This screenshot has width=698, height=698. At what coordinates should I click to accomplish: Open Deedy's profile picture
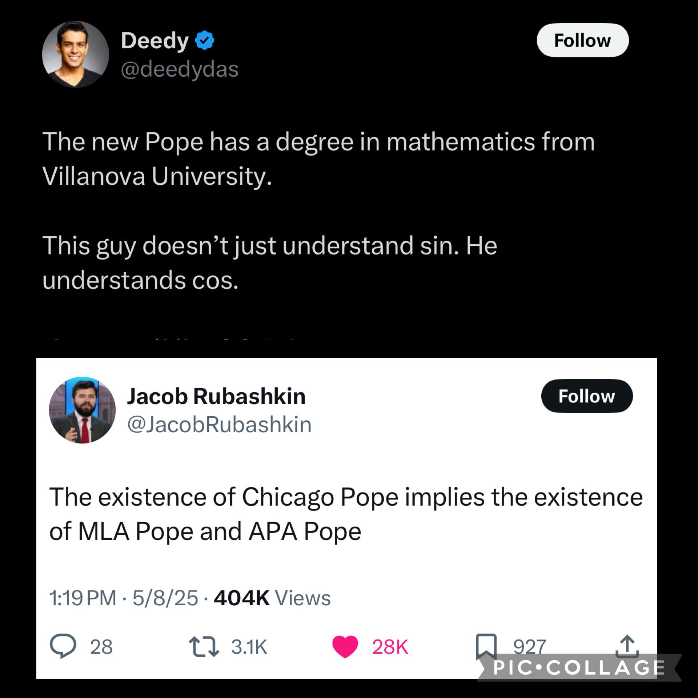75,54
